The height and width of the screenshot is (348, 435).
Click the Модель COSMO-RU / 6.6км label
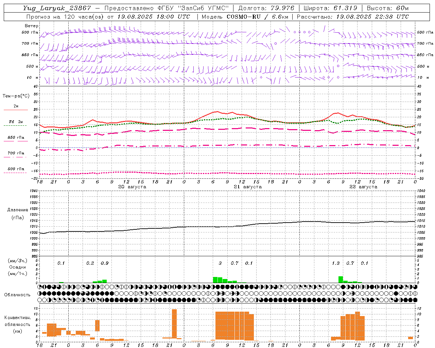click(245, 17)
